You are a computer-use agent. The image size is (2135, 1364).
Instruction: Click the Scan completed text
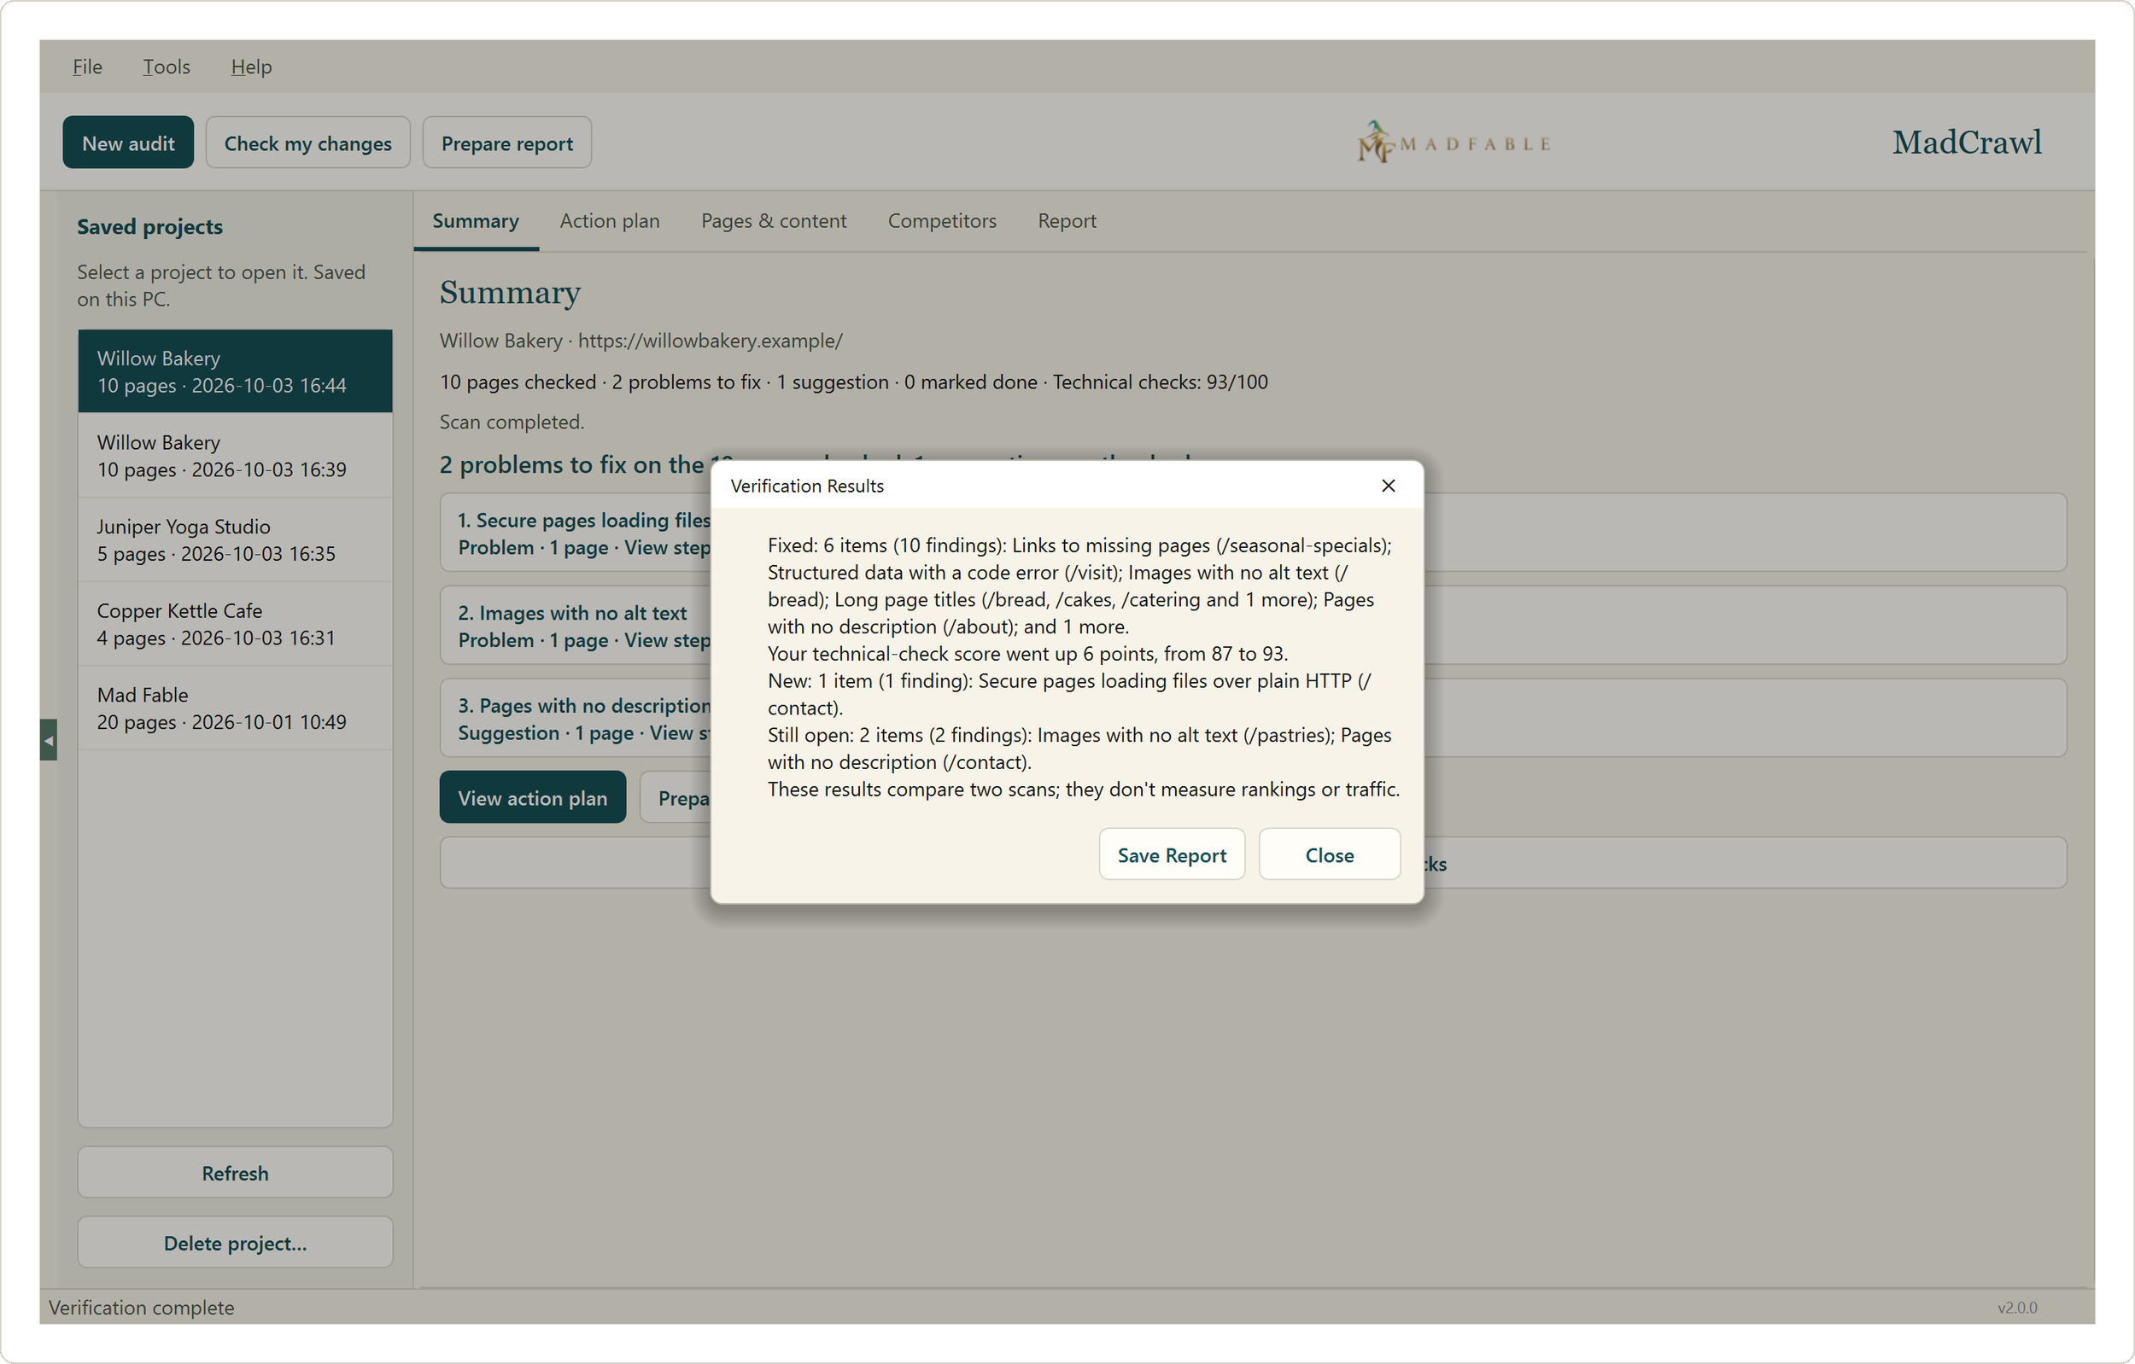tap(512, 422)
